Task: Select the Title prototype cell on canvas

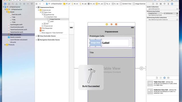Action: pos(111,53)
